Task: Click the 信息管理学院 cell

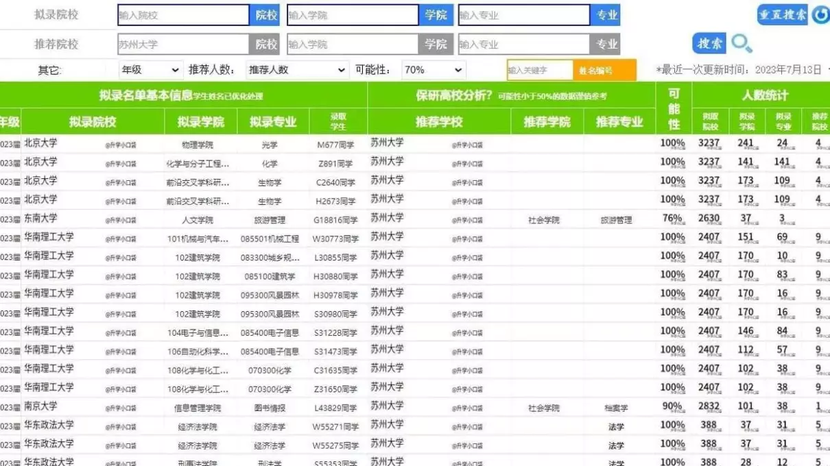Action: click(x=198, y=408)
